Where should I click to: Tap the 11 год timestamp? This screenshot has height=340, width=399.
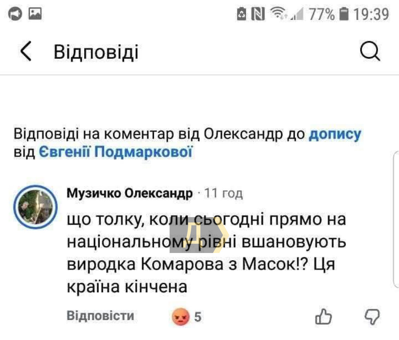[x=223, y=194]
